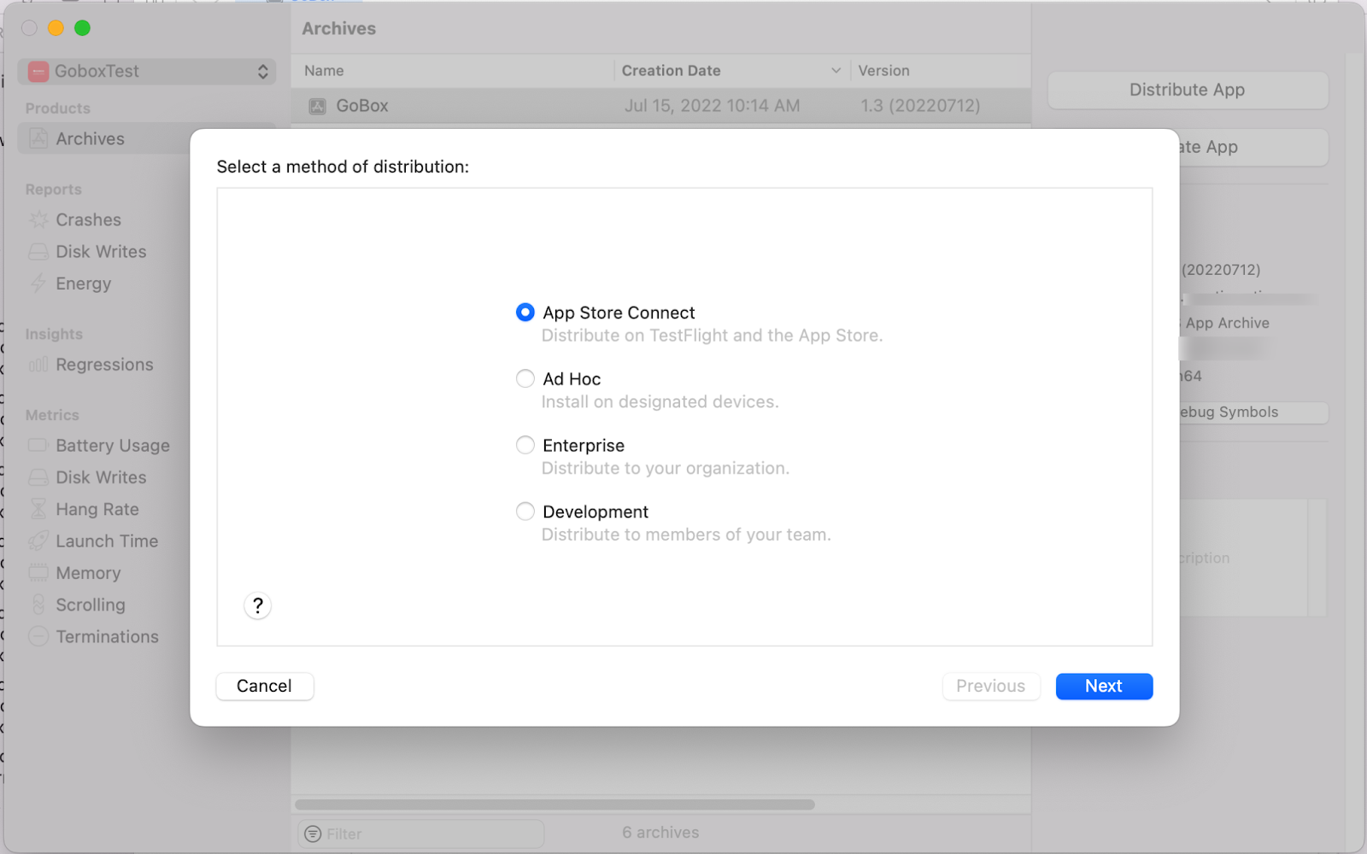Click version 1.3 (20220712) in archive row
Screen dimensions: 1367x854
pos(920,106)
